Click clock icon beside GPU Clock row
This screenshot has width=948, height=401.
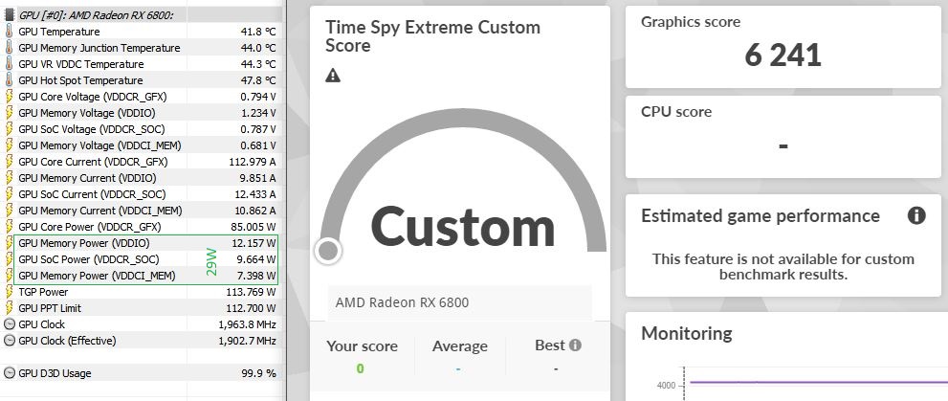pos(9,324)
